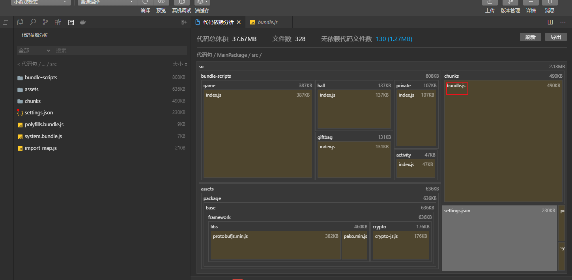
Task: Collapse the sidebar with the arrow icon
Action: pos(184,22)
